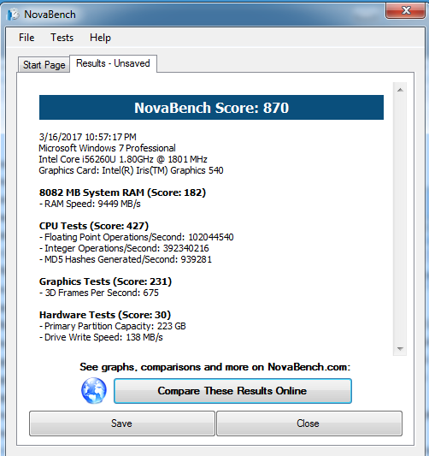This screenshot has width=429, height=456.
Task: Click the scrollbar down arrow
Action: (400, 348)
